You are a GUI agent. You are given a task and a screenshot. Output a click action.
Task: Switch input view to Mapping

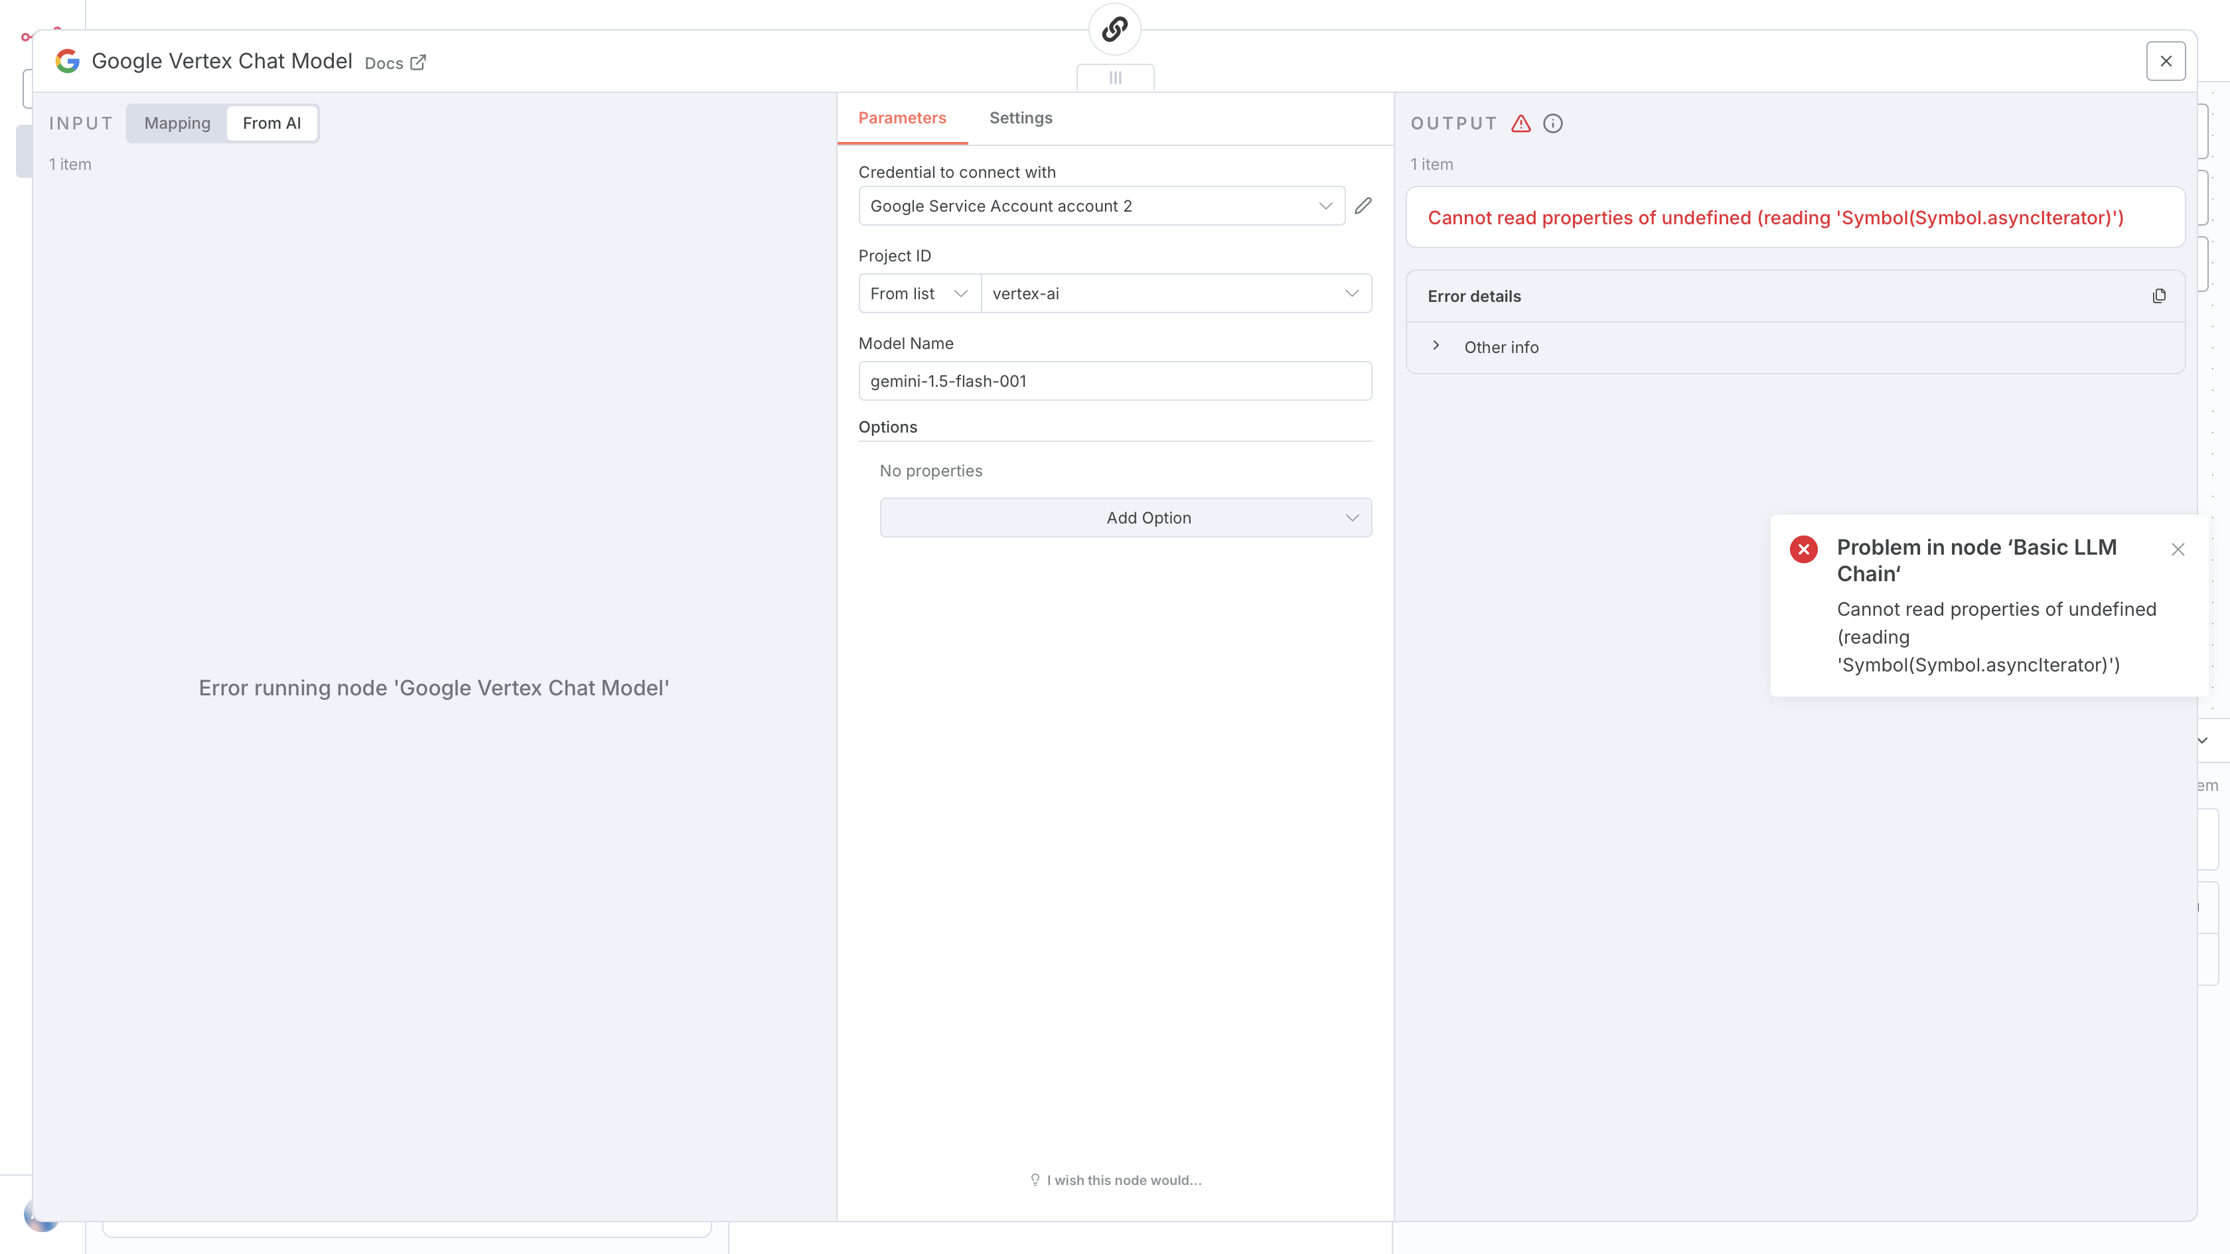click(177, 123)
